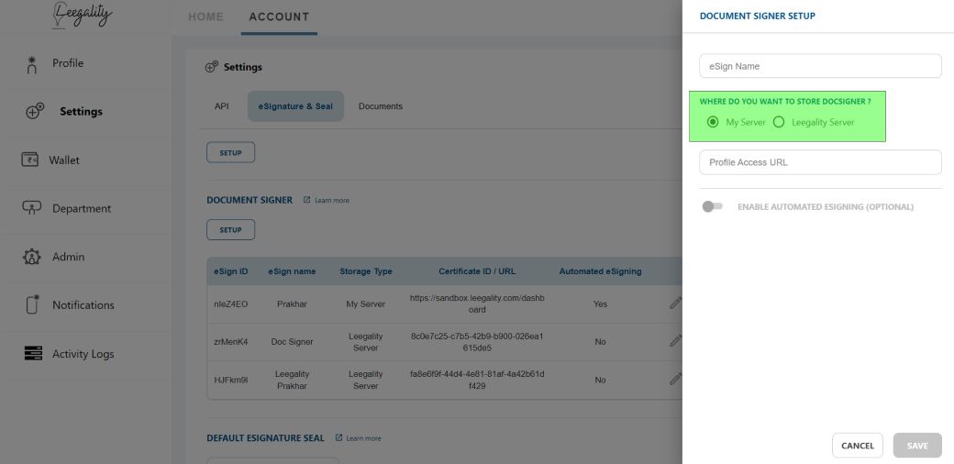Click the Activity Logs server icon
Viewport: 954px width, 464px height.
(33, 353)
